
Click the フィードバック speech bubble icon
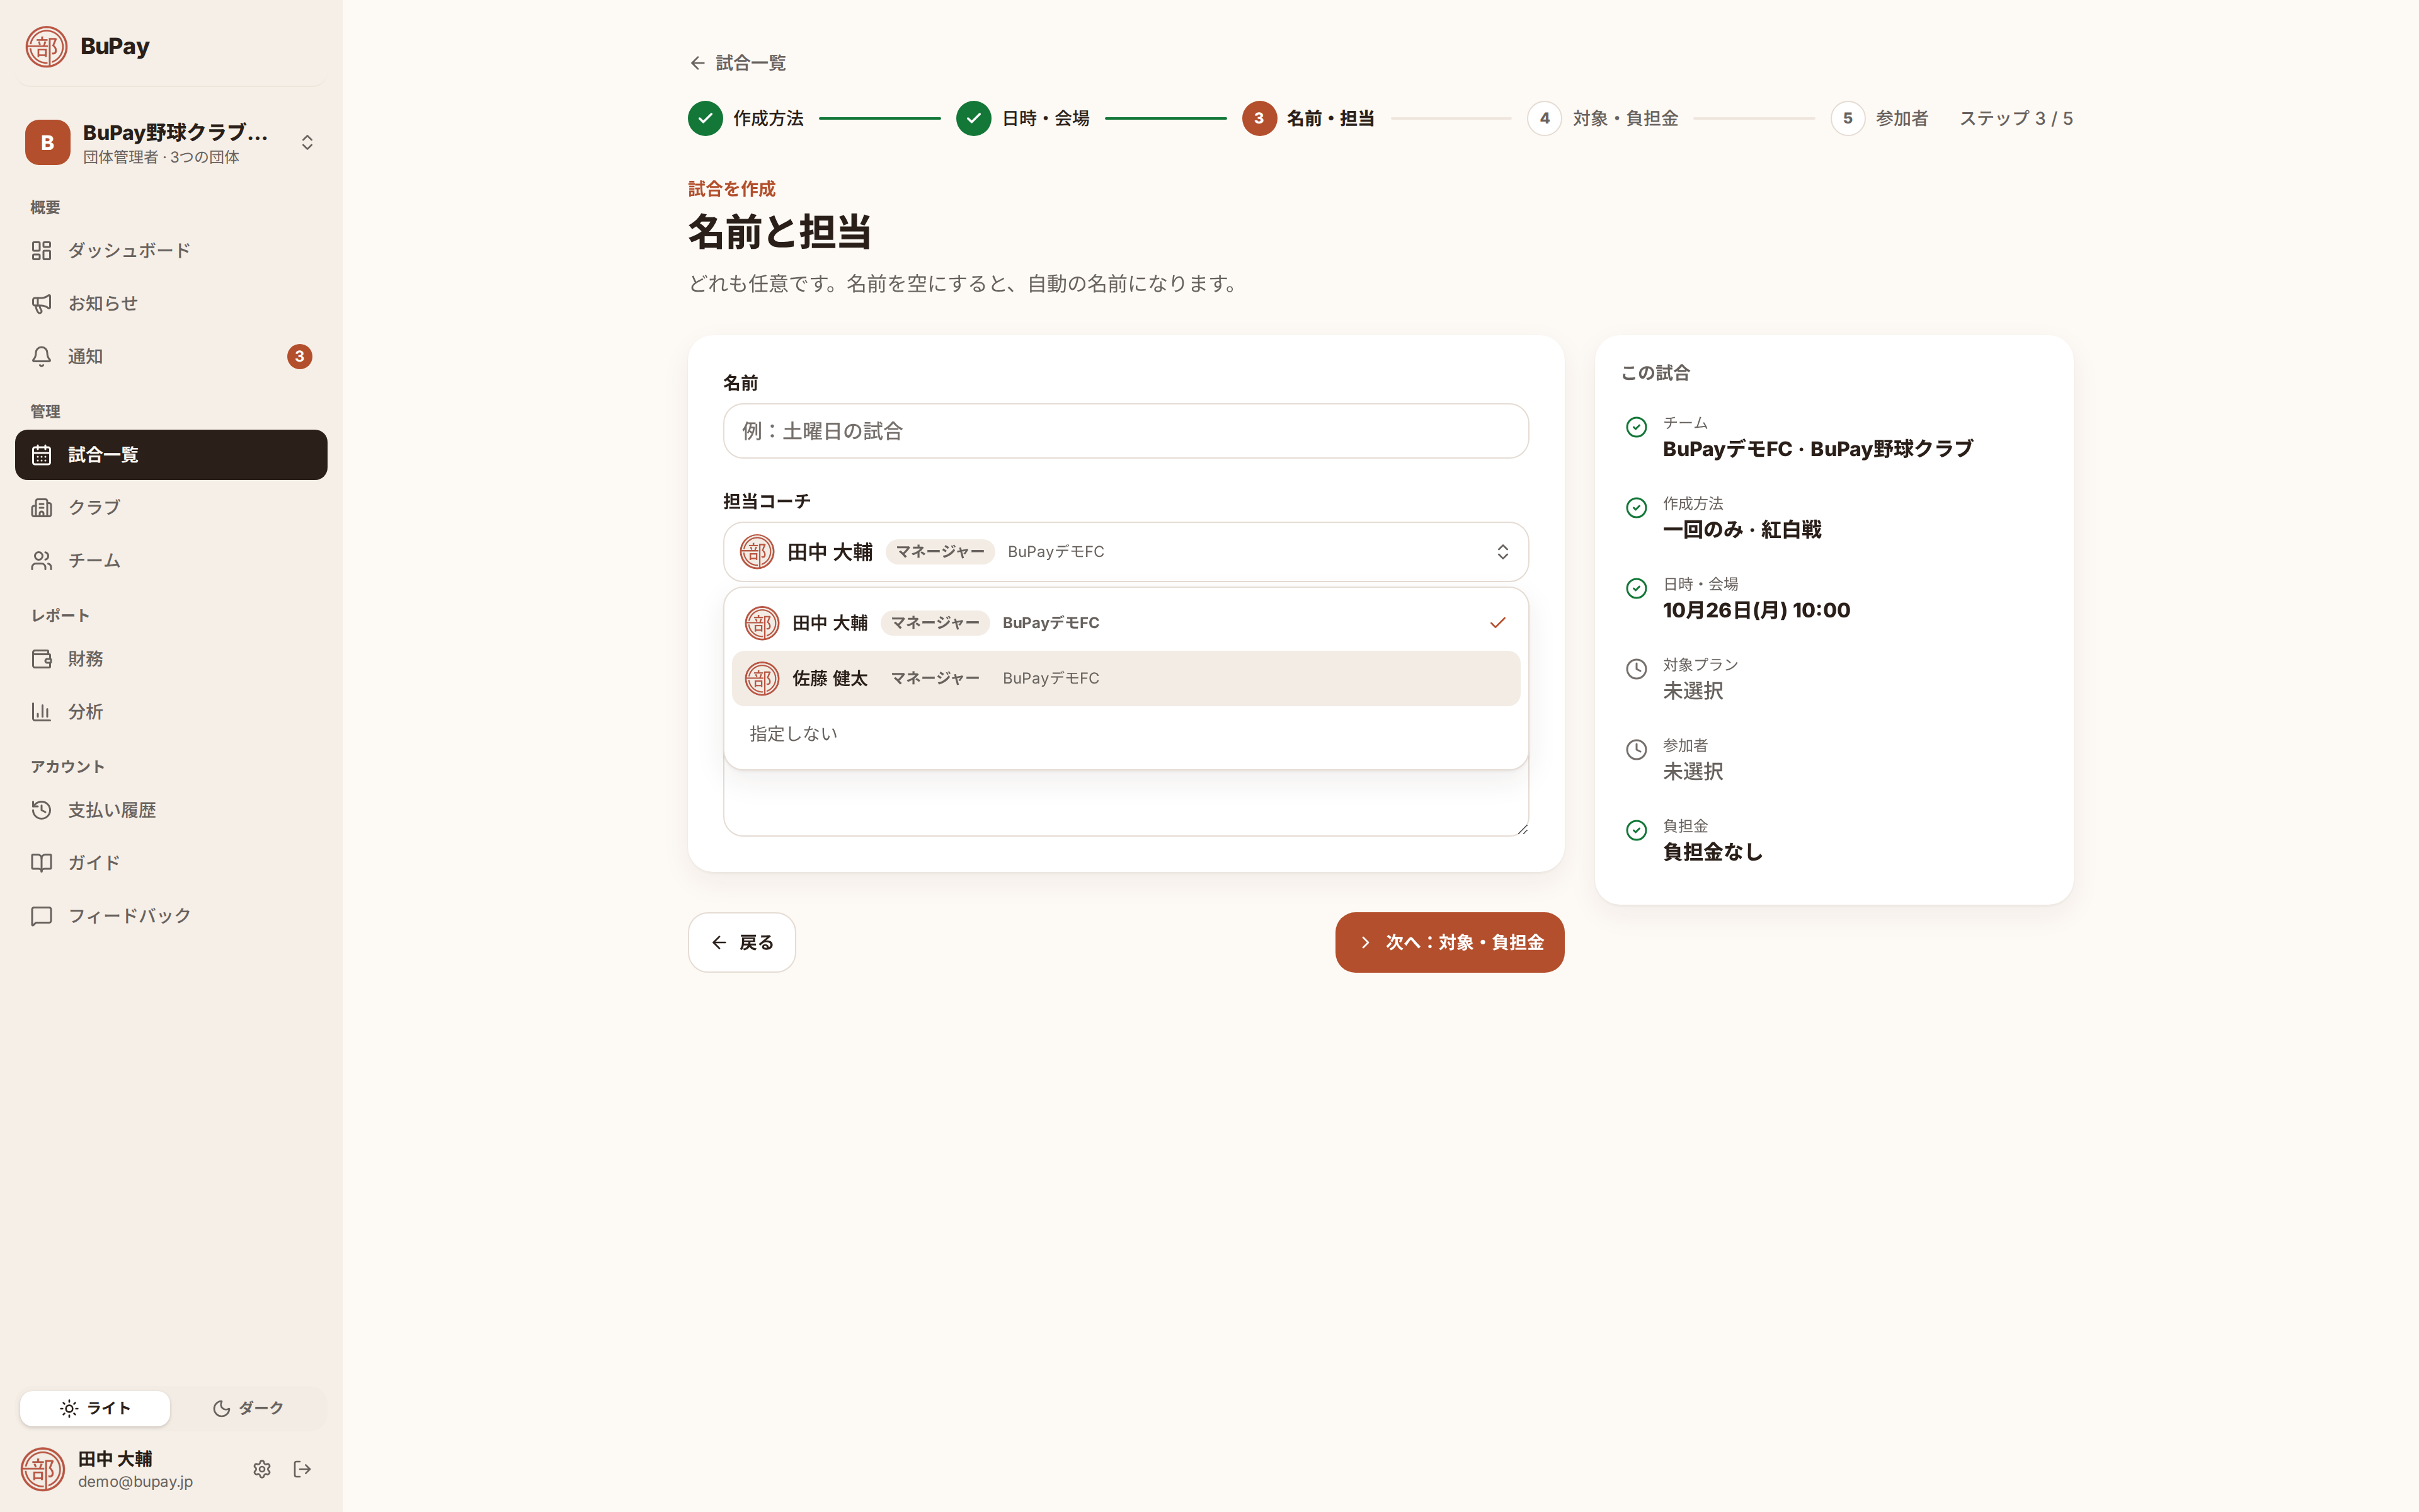41,916
